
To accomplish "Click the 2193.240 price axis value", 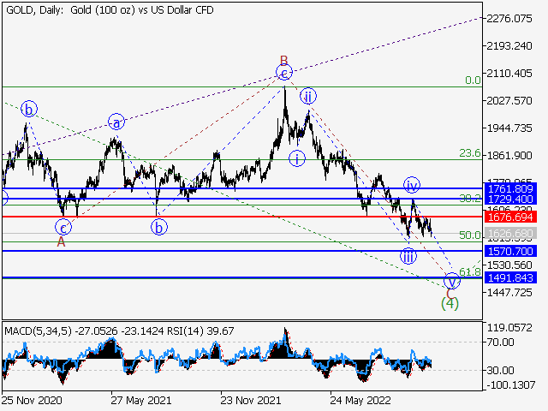I will click(x=509, y=45).
